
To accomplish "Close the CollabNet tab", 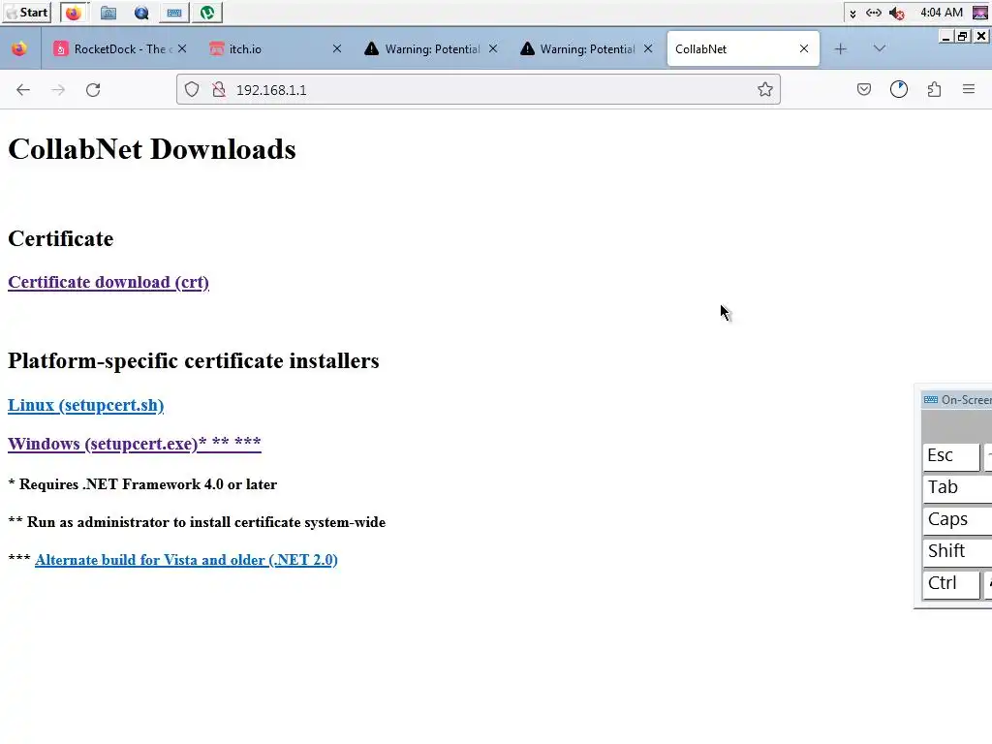I will 804,48.
